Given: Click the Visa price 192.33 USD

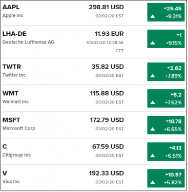Looking at the screenshot, I should point(106,173).
